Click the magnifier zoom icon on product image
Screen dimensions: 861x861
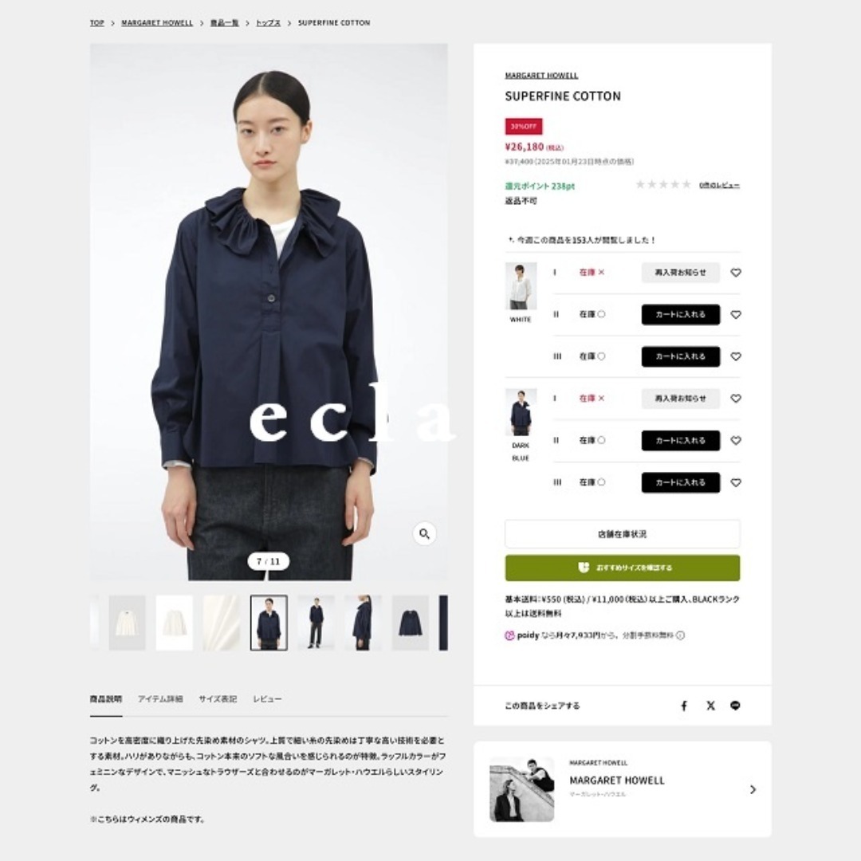(424, 533)
